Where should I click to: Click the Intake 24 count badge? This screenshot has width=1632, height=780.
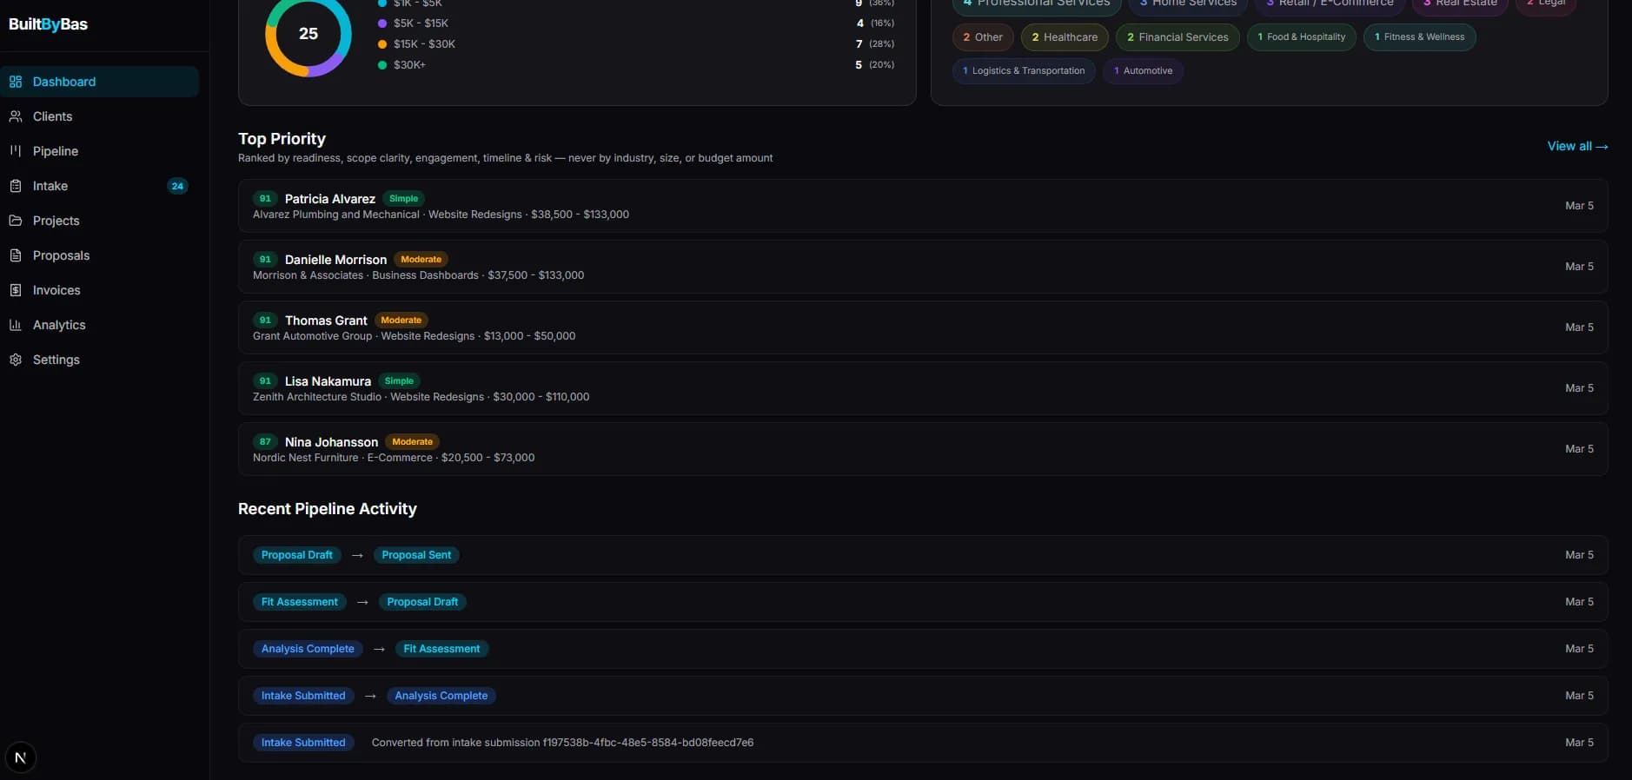click(x=177, y=186)
